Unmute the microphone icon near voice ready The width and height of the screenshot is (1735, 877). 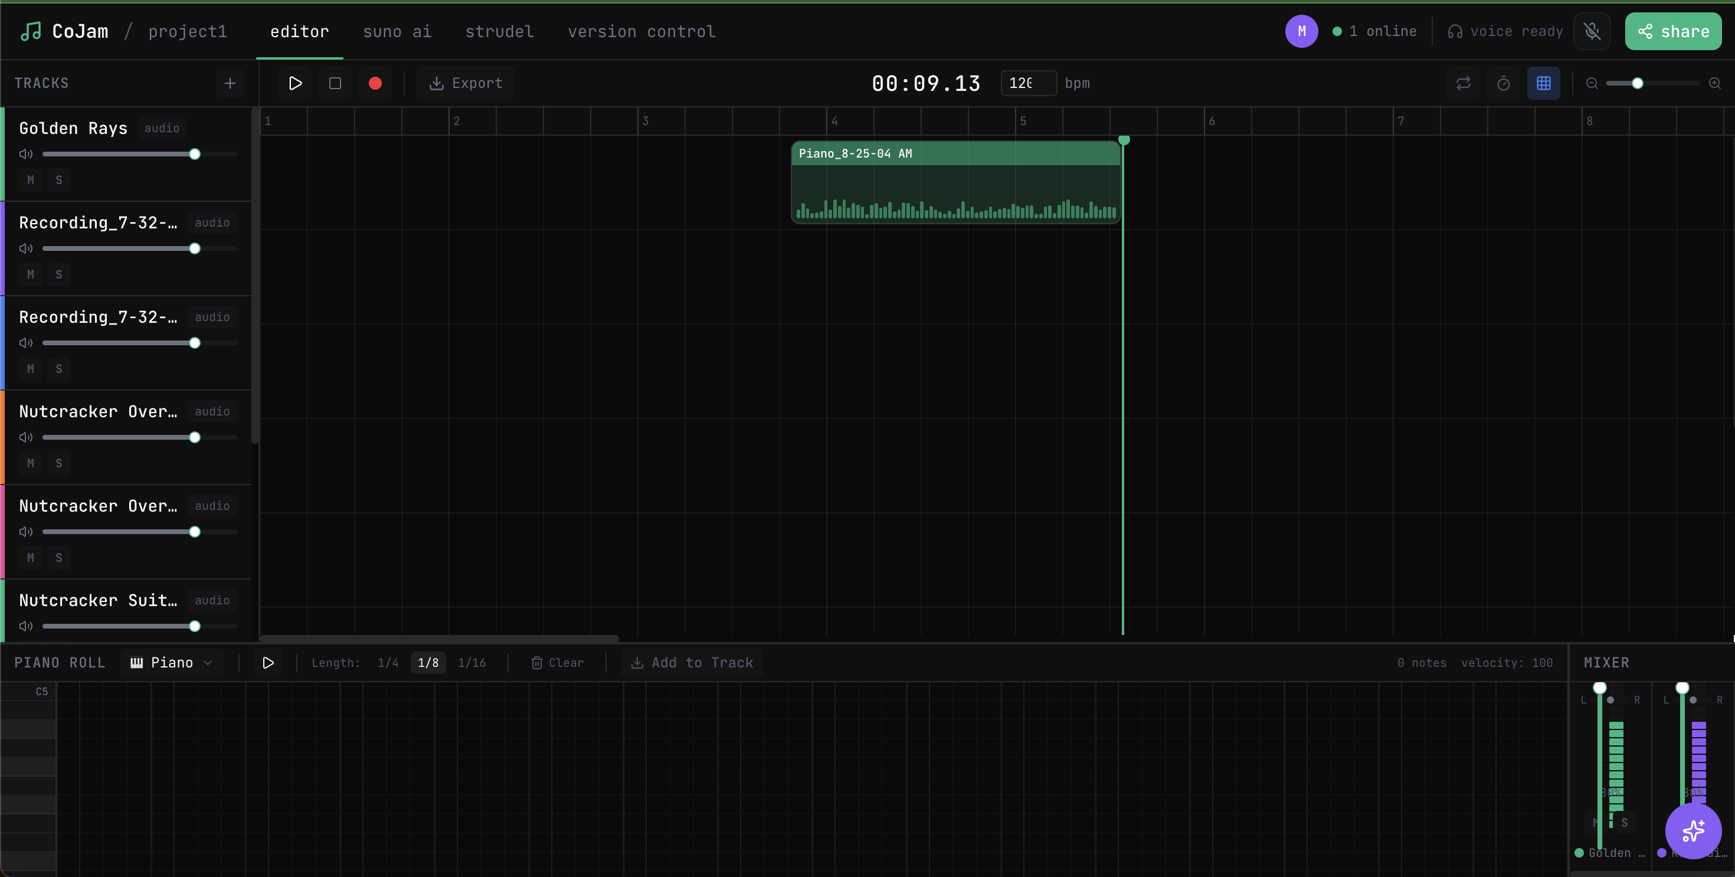(1592, 31)
